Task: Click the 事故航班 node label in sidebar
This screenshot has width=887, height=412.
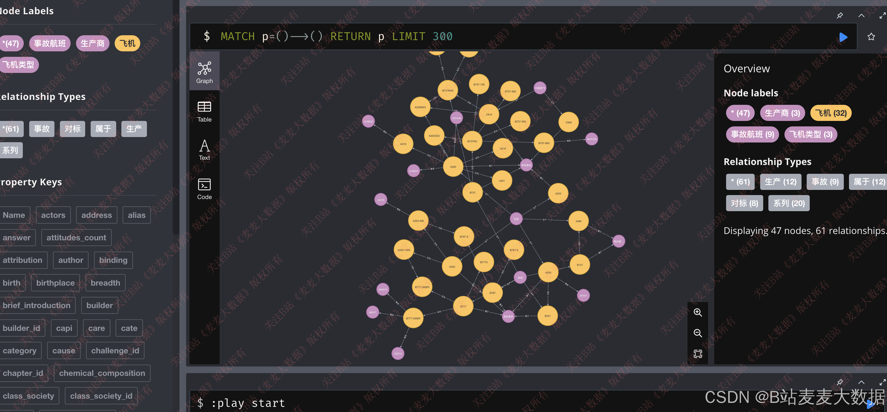Action: [x=50, y=43]
